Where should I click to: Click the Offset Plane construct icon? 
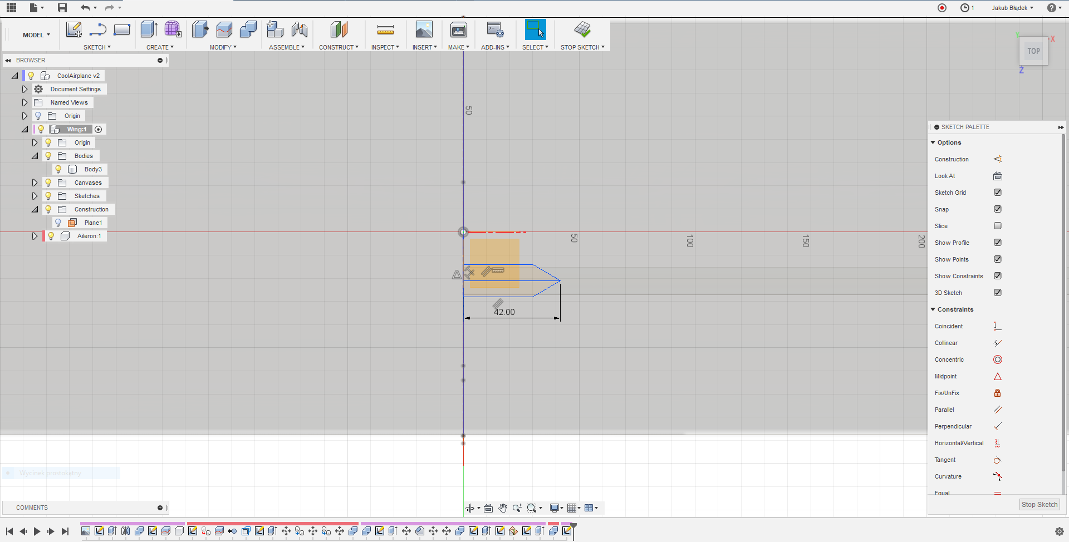[339, 29]
